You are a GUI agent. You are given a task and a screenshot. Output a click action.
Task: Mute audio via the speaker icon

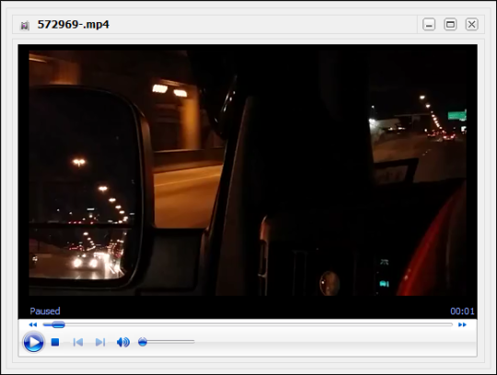[x=123, y=342]
